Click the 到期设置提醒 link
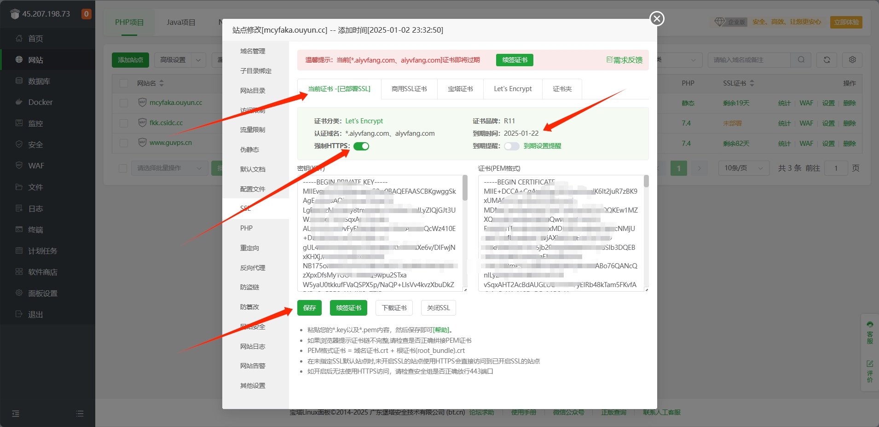The width and height of the screenshot is (879, 427). click(x=542, y=146)
